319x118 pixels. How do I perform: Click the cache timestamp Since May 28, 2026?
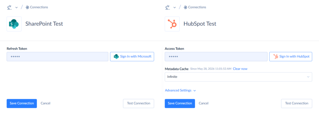tap(211, 69)
